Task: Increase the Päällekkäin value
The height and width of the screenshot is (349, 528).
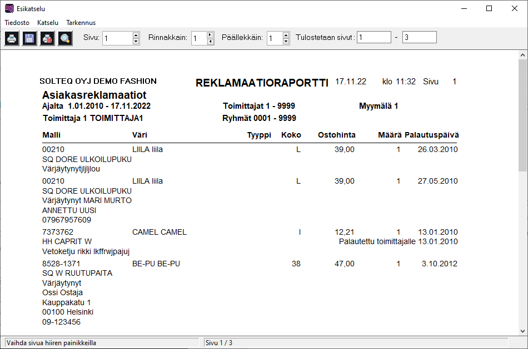Action: tap(286, 35)
